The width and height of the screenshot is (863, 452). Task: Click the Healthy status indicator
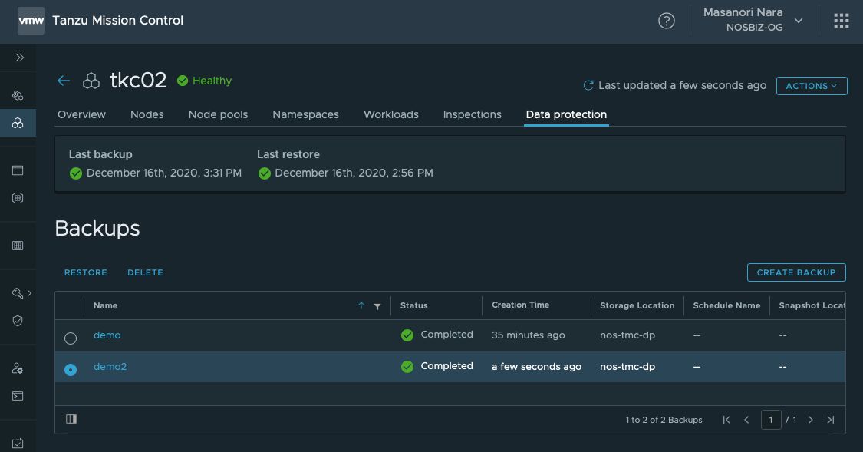pos(205,81)
